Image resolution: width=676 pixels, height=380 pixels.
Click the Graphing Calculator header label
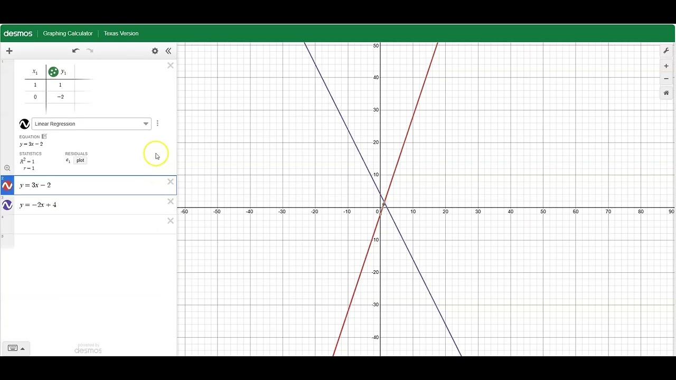click(x=68, y=33)
